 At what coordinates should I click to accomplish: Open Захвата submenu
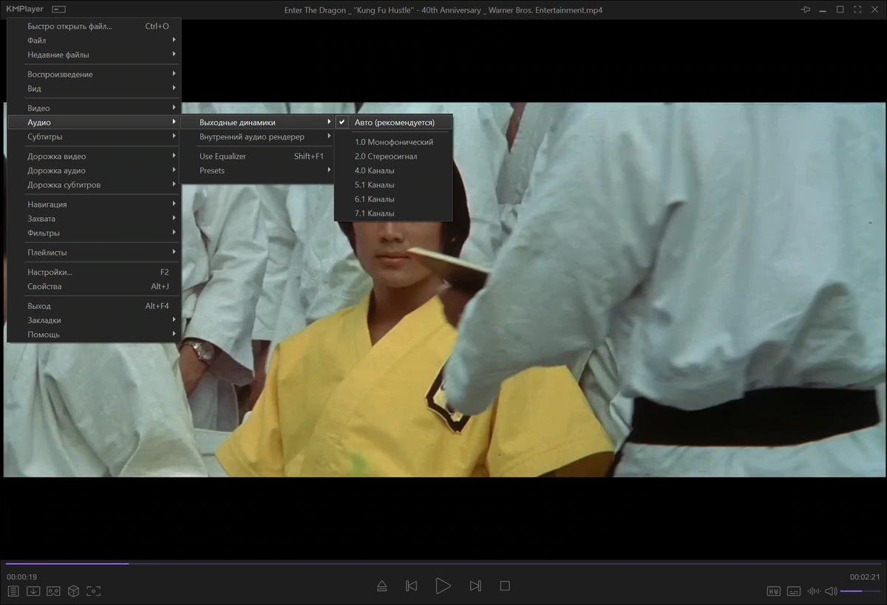(94, 219)
